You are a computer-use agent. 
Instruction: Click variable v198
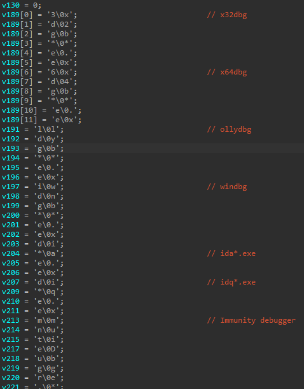tap(11, 197)
